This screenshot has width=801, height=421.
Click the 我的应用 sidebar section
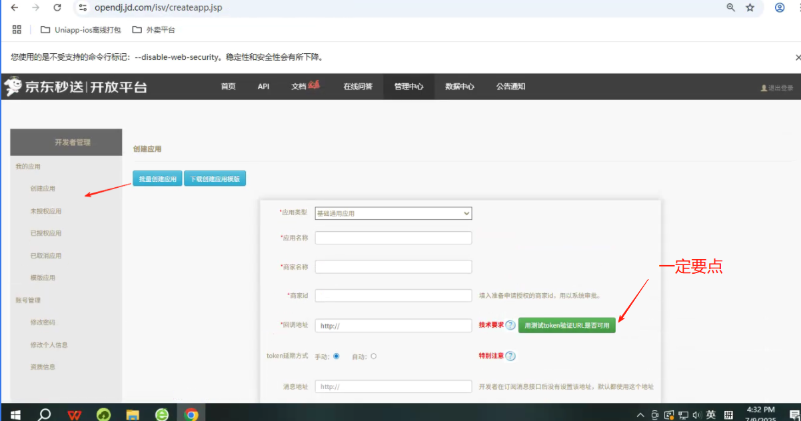pos(28,167)
